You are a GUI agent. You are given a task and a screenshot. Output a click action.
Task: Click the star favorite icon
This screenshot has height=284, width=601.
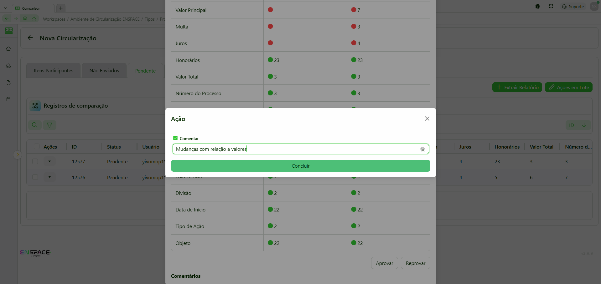click(x=34, y=19)
